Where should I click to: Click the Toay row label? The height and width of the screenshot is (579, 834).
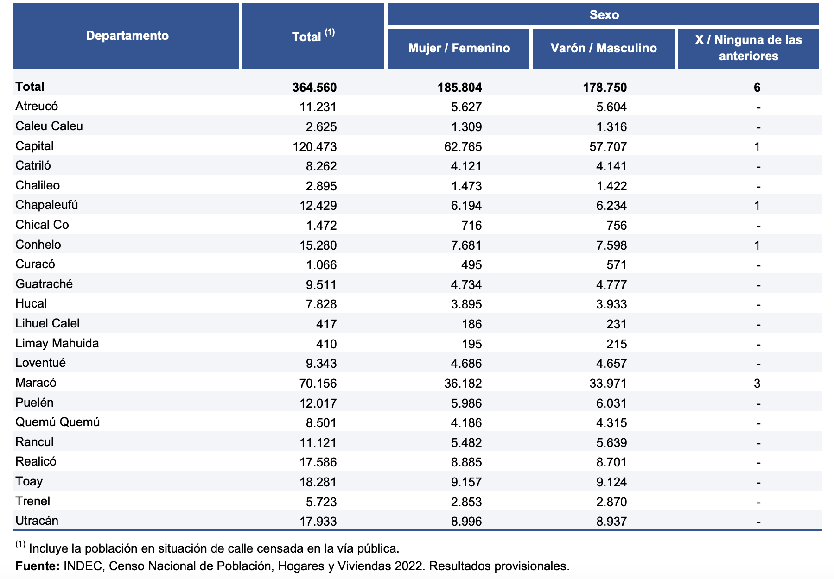click(x=29, y=481)
